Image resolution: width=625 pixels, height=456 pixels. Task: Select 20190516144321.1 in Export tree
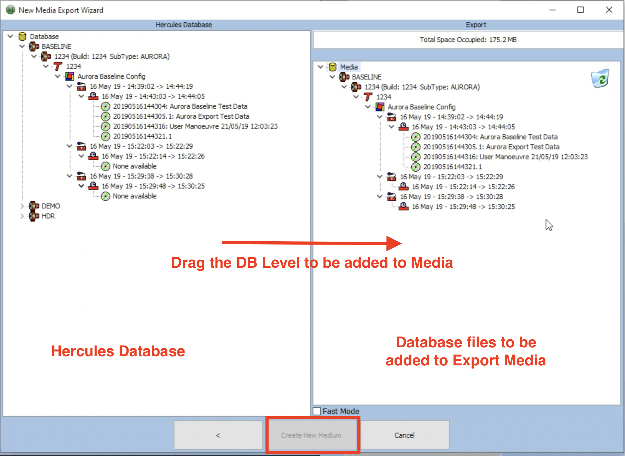coord(452,167)
